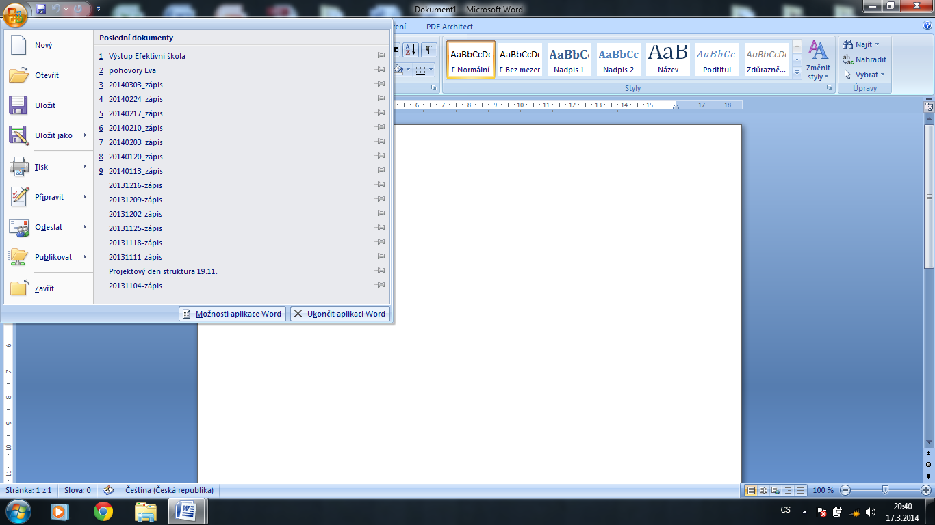The width and height of the screenshot is (935, 525).
Task: Open the Vybrat dropdown
Action: tap(864, 75)
